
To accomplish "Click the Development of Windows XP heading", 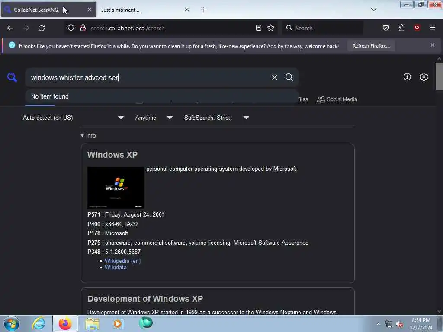I will 145,299.
